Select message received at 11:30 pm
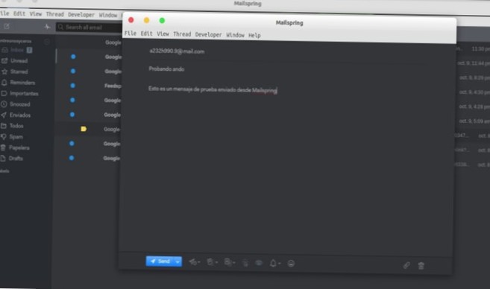The width and height of the screenshot is (490, 289). [x=480, y=49]
